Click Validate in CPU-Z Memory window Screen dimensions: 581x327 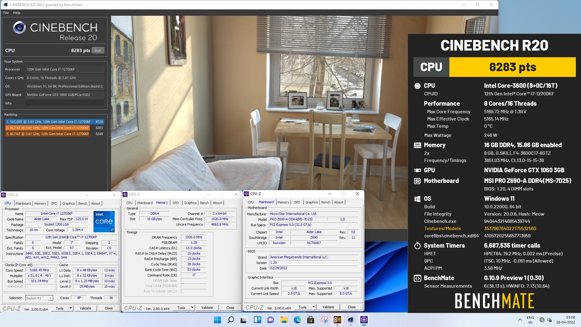pos(207,308)
